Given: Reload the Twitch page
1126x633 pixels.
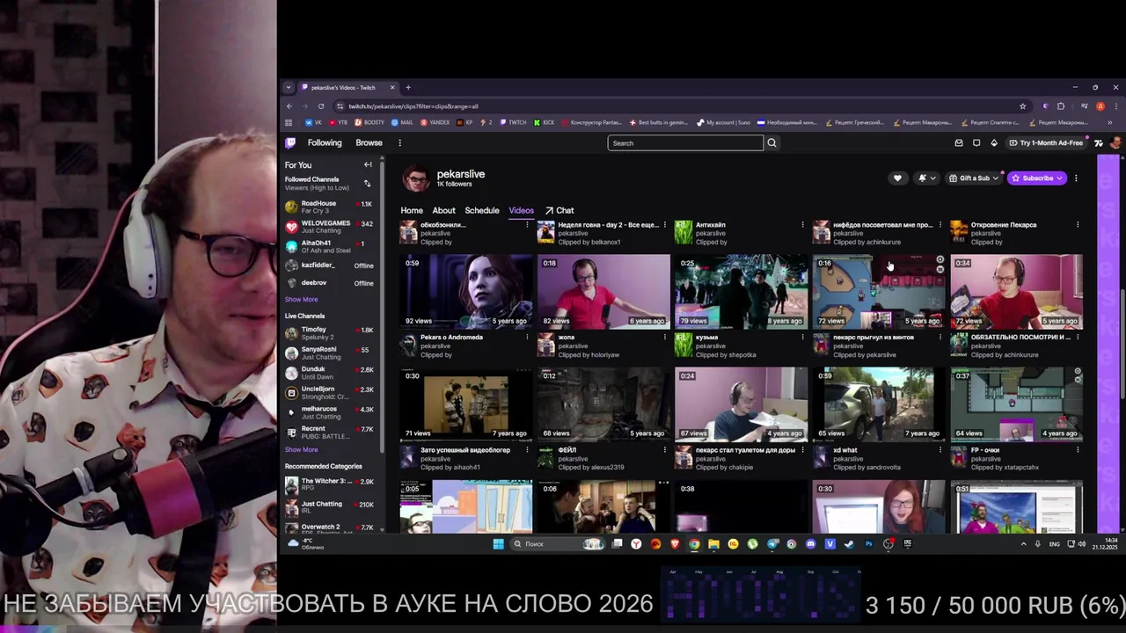Looking at the screenshot, I should click(321, 106).
